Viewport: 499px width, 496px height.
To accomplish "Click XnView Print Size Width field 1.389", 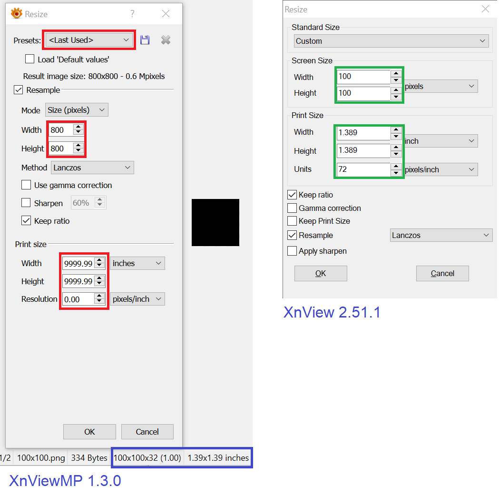I will pyautogui.click(x=363, y=133).
